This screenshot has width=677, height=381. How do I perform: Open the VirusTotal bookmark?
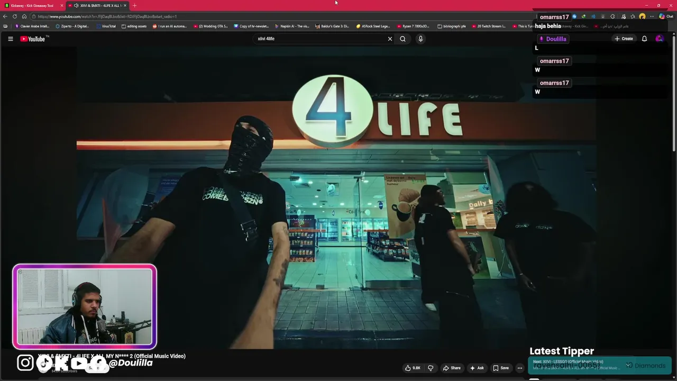(x=106, y=26)
